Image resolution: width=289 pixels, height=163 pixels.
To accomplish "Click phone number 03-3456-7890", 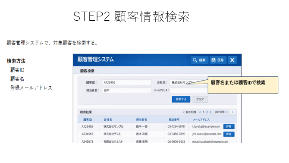I will tap(176, 134).
